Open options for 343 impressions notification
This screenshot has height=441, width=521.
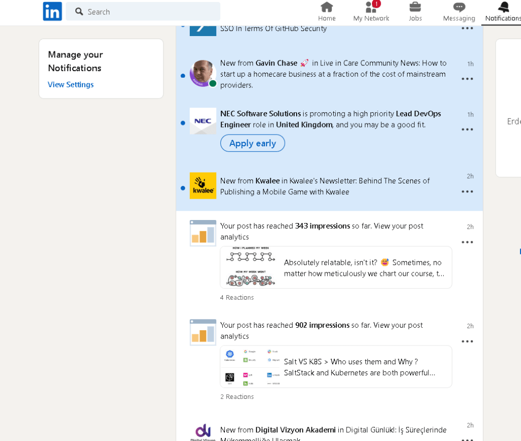pyautogui.click(x=467, y=242)
